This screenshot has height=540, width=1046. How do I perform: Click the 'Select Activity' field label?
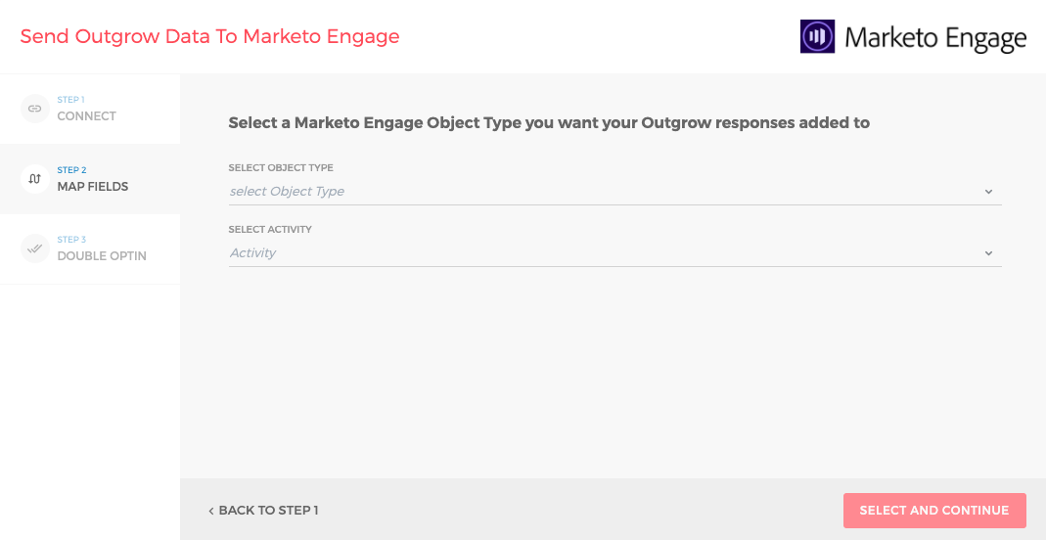click(270, 229)
